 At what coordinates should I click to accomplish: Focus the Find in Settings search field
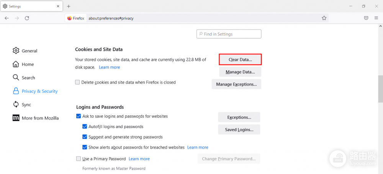(x=229, y=34)
